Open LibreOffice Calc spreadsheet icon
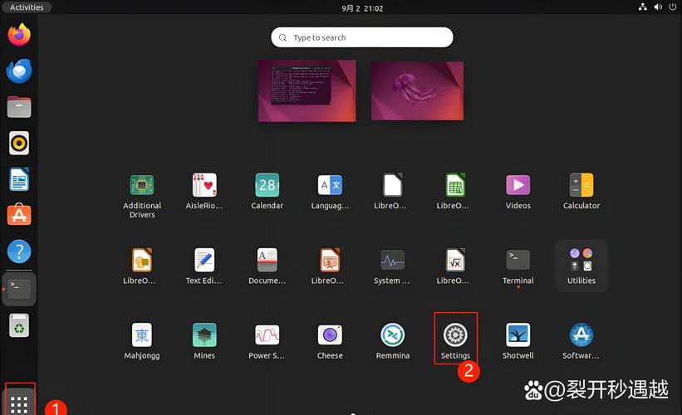The image size is (682, 415). 455,191
